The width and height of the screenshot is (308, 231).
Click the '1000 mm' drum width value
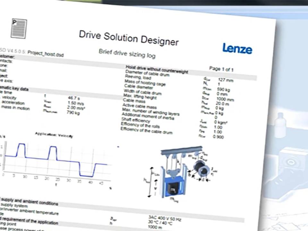tap(225, 99)
